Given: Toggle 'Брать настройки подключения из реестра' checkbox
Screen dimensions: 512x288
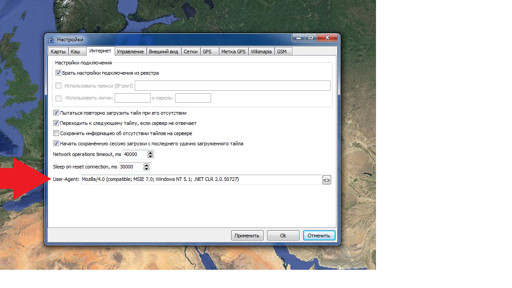Looking at the screenshot, I should [x=58, y=73].
